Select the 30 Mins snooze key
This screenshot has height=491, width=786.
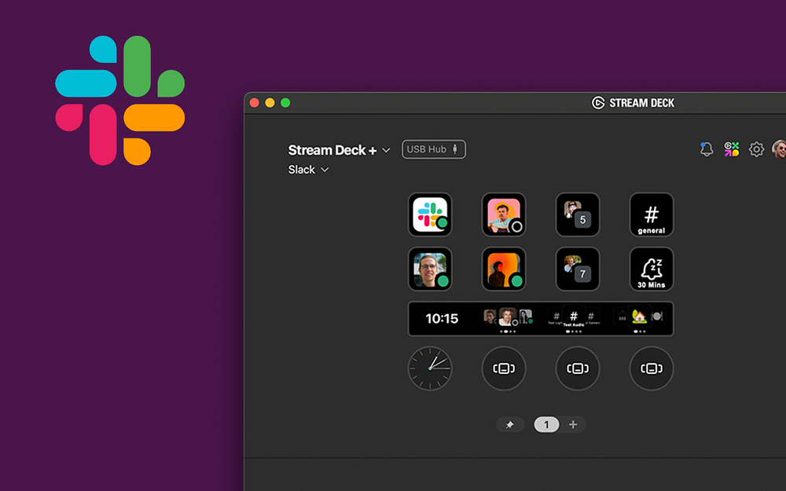(x=651, y=269)
